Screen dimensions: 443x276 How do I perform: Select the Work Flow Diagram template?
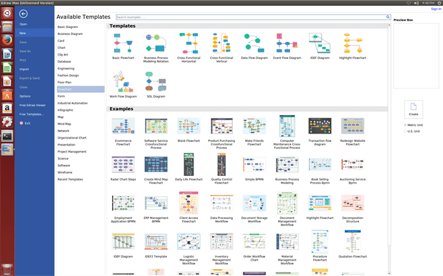pyautogui.click(x=123, y=82)
